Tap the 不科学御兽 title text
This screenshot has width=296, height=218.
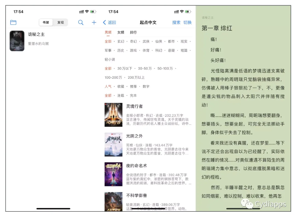click(x=136, y=196)
